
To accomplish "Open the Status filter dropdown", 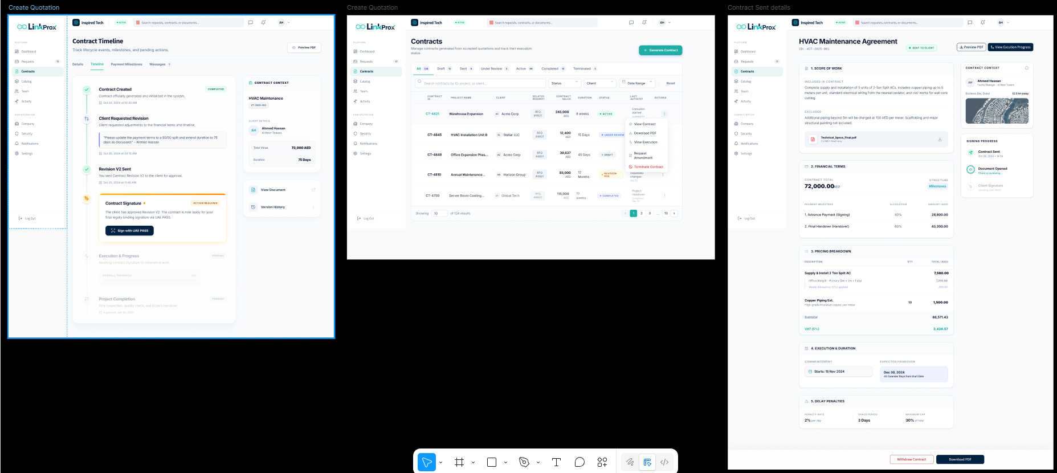I will [x=565, y=83].
